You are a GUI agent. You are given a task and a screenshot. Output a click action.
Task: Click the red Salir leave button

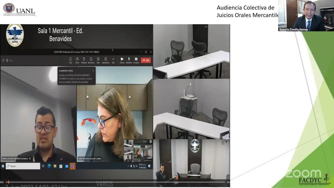146,60
